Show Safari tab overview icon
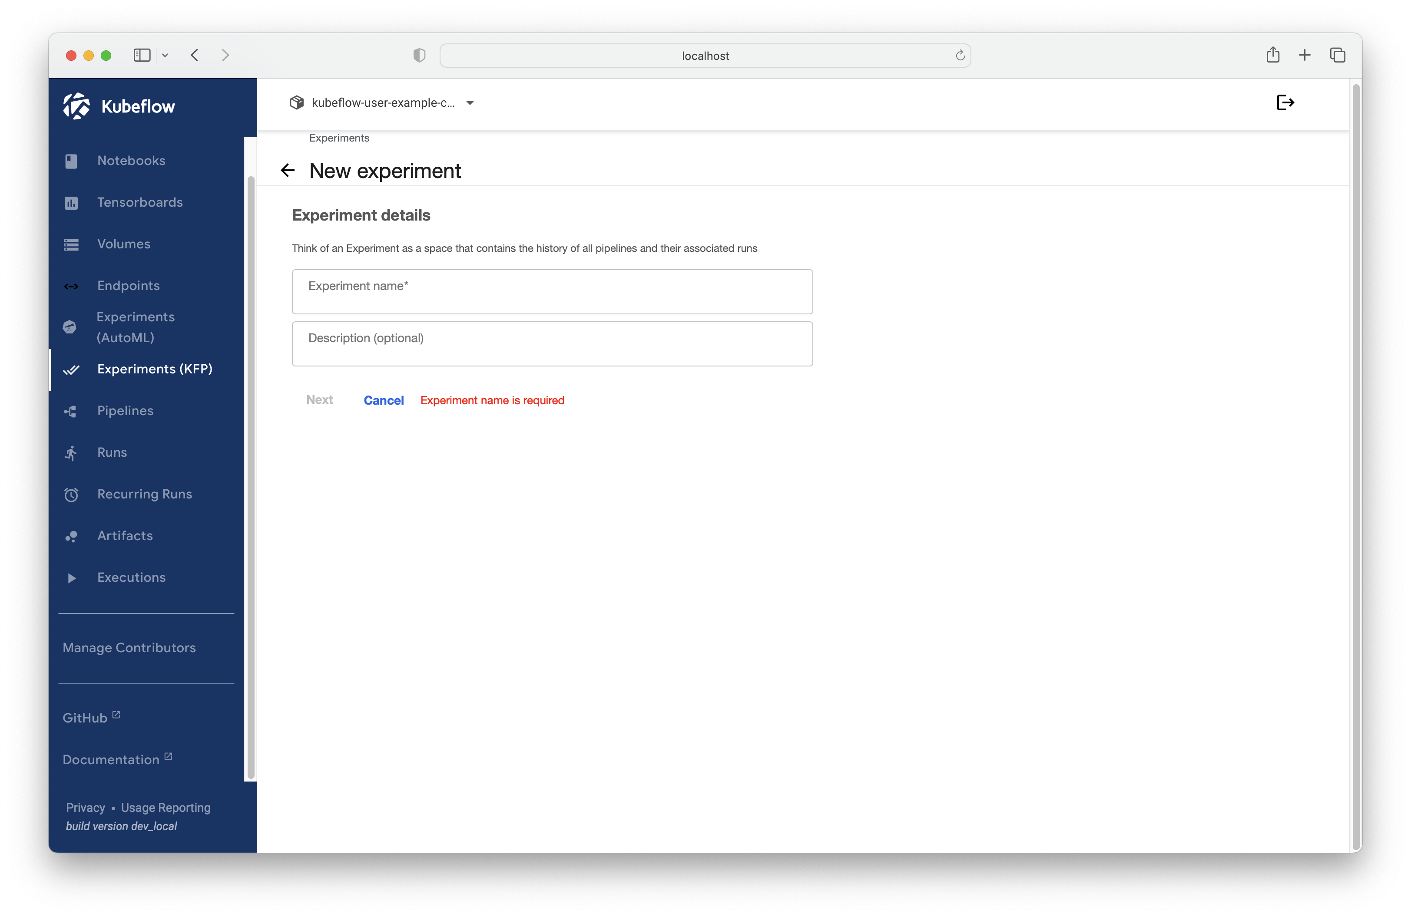Viewport: 1411px width, 917px height. click(x=1338, y=55)
